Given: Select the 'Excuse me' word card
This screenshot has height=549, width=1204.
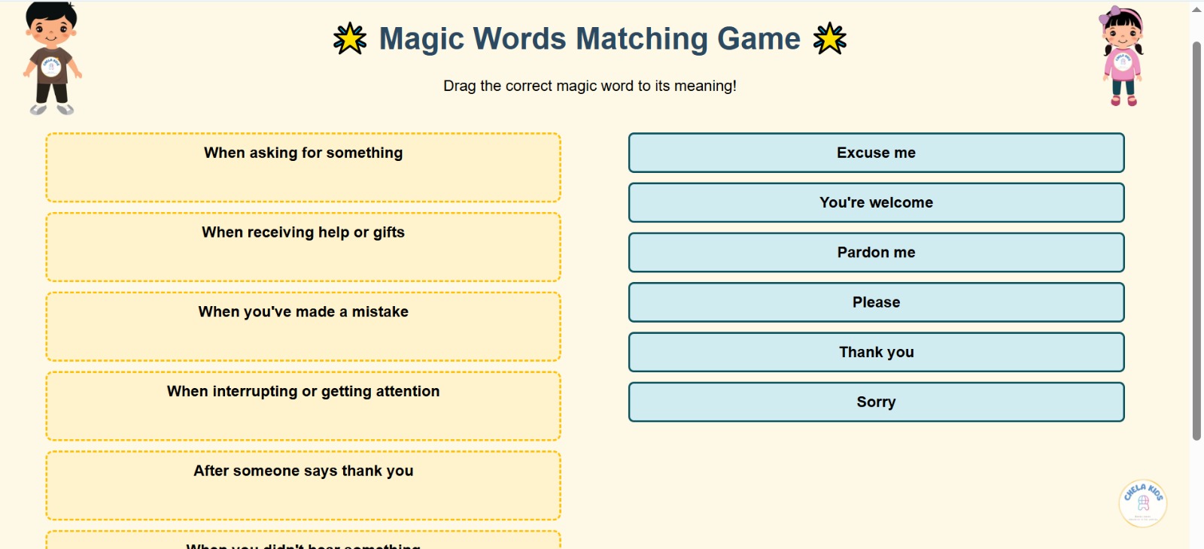Looking at the screenshot, I should (x=876, y=153).
